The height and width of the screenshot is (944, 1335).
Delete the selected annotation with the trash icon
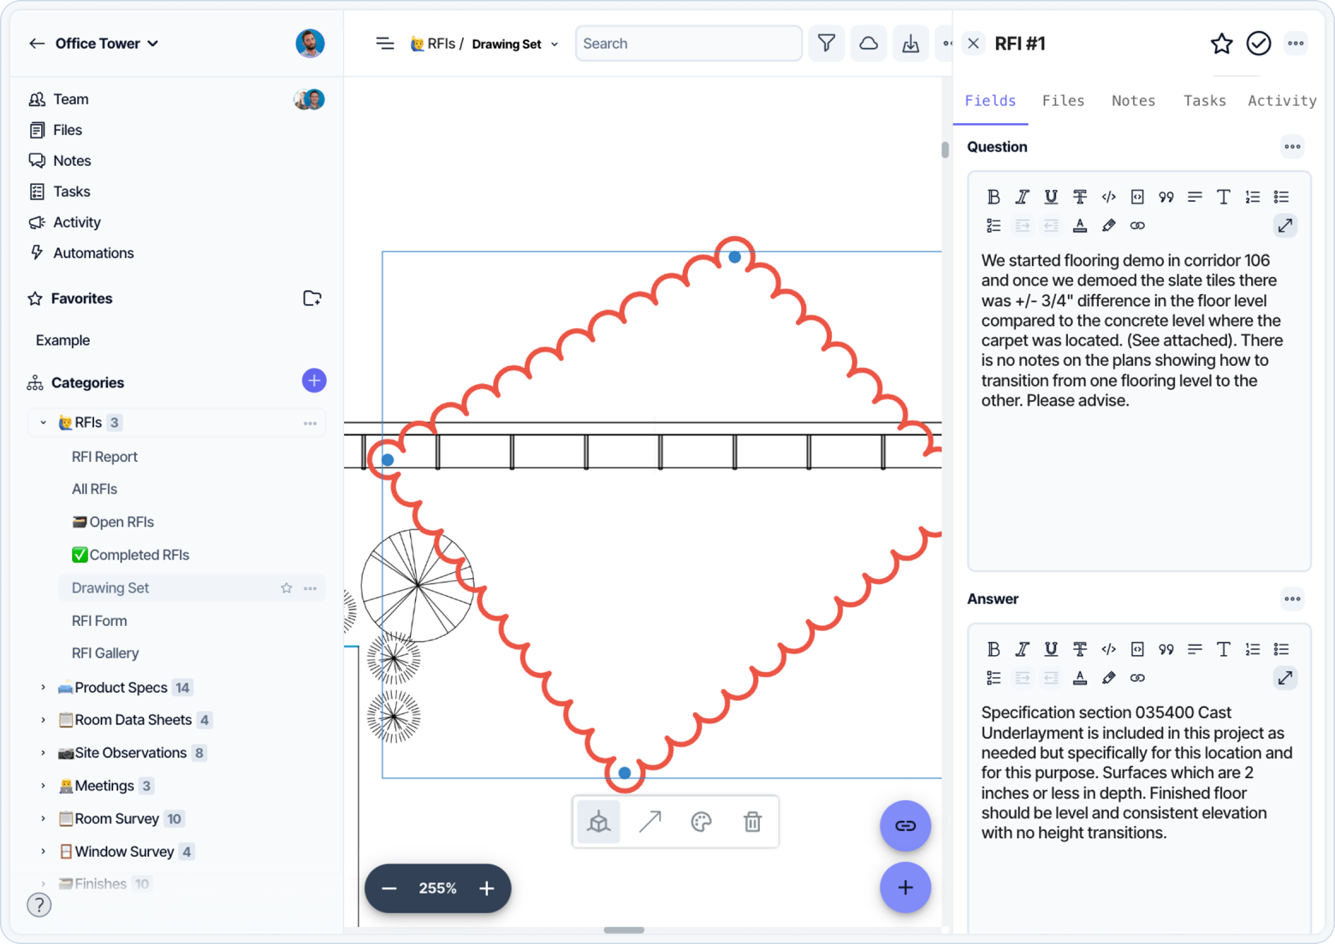pos(752,823)
